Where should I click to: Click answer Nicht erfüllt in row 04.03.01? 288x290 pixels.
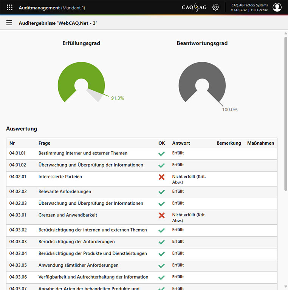[x=189, y=217]
